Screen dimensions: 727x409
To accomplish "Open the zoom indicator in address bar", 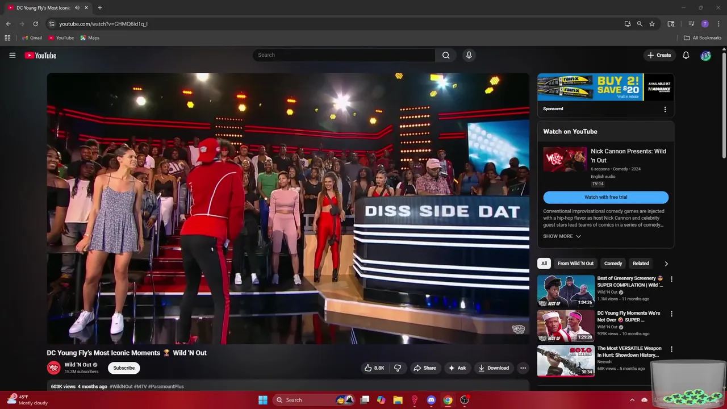I will click(640, 24).
